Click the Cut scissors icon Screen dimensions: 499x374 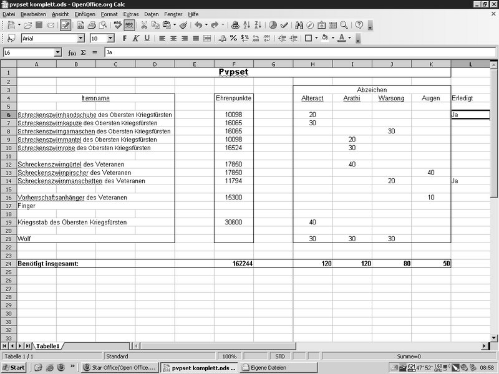(x=144, y=26)
